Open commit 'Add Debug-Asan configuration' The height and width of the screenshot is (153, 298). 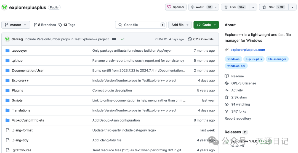pos(116,120)
